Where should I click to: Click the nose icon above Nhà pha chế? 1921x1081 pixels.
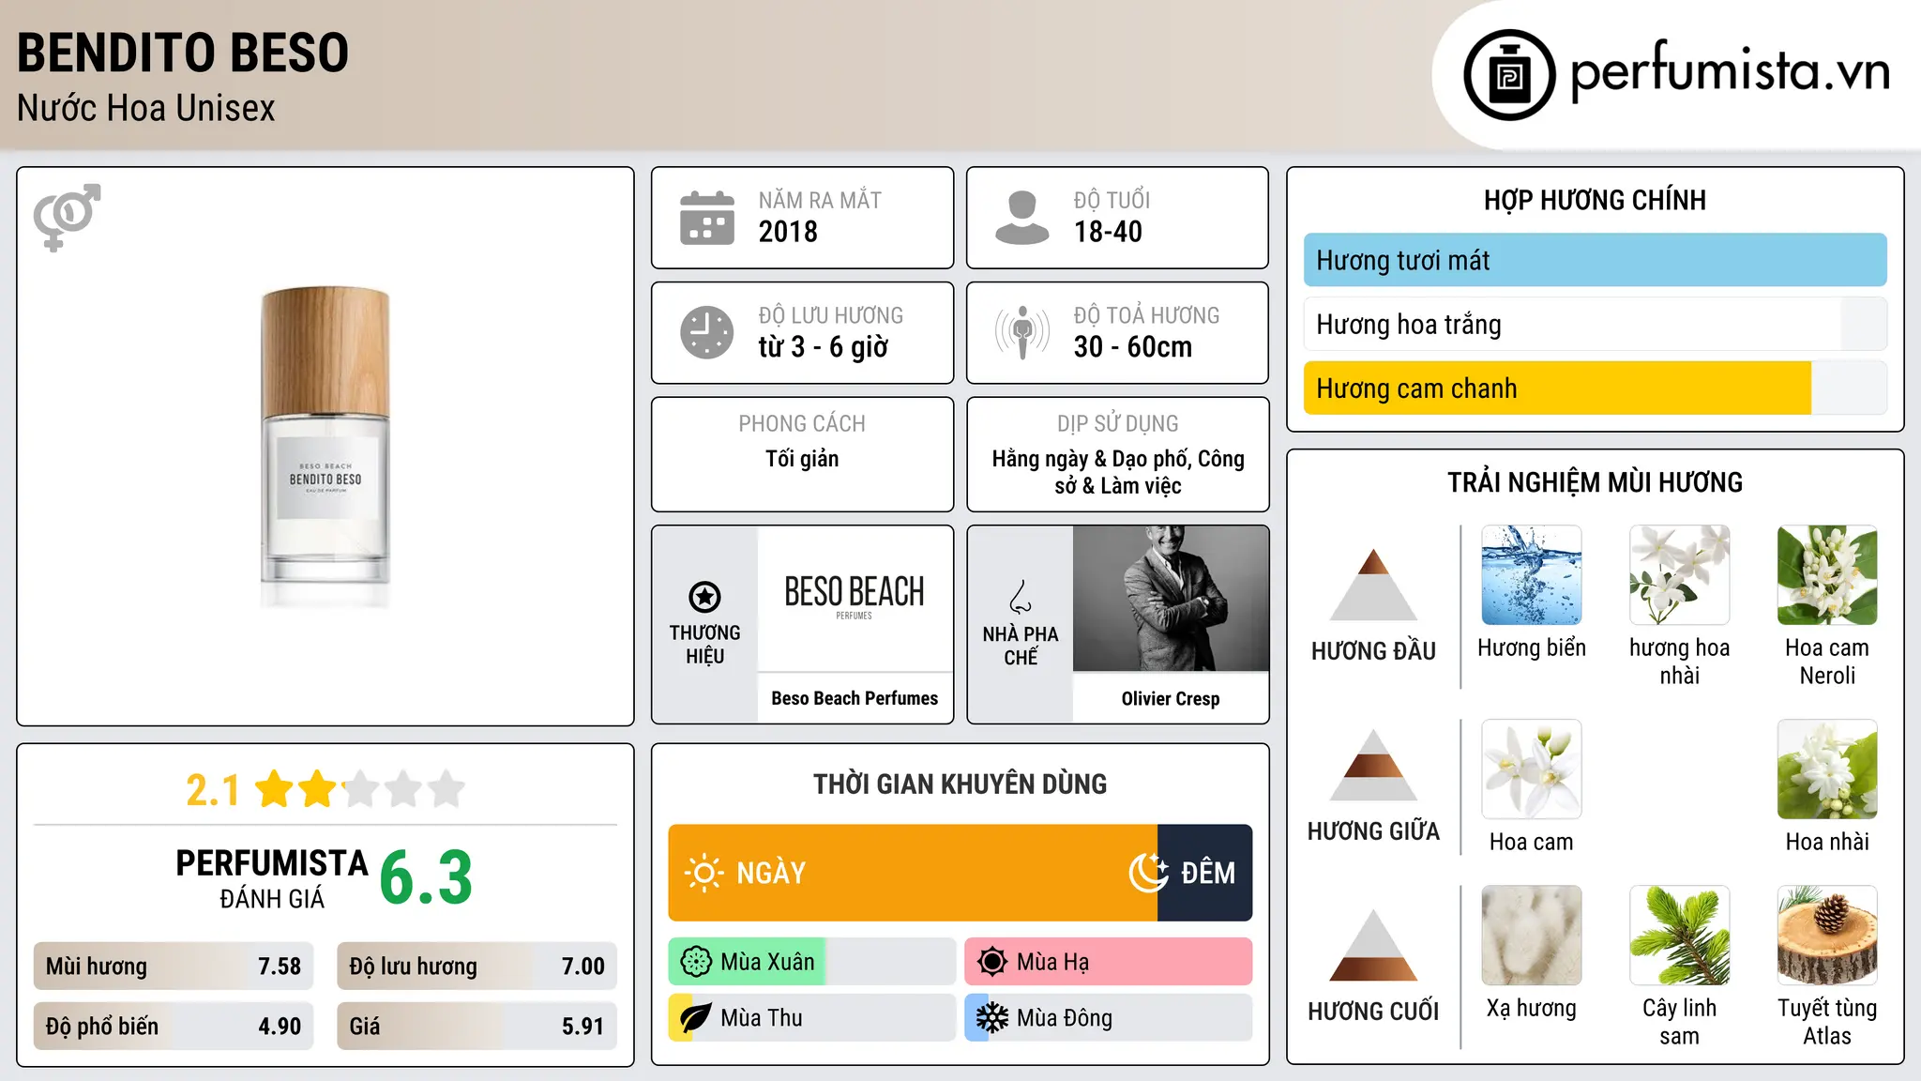1021,596
